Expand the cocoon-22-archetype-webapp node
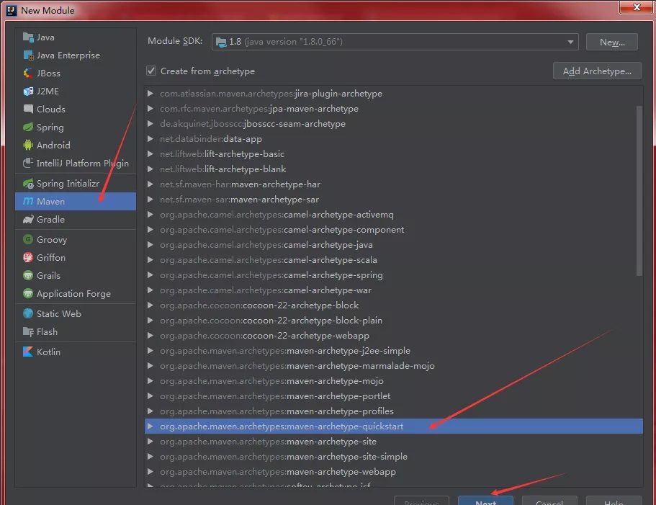The width and height of the screenshot is (656, 505). (150, 335)
